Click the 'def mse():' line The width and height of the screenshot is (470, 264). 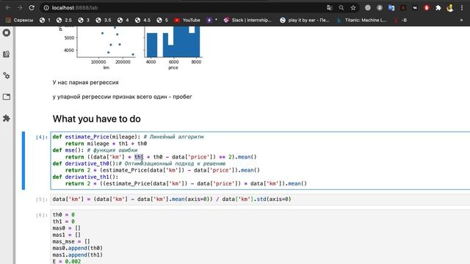pos(95,150)
